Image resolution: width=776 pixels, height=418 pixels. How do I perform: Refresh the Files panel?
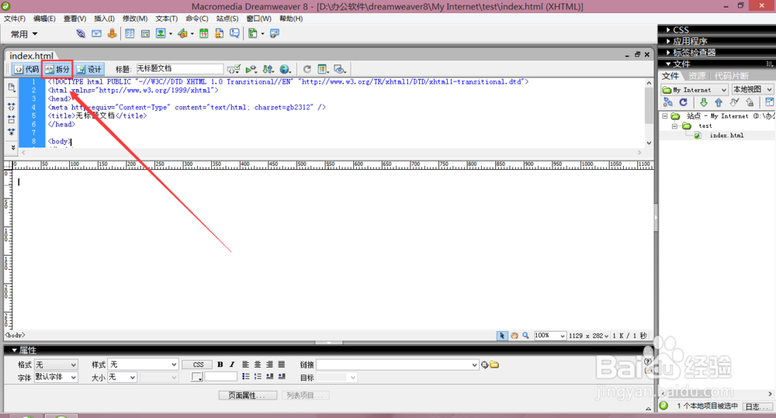[684, 102]
